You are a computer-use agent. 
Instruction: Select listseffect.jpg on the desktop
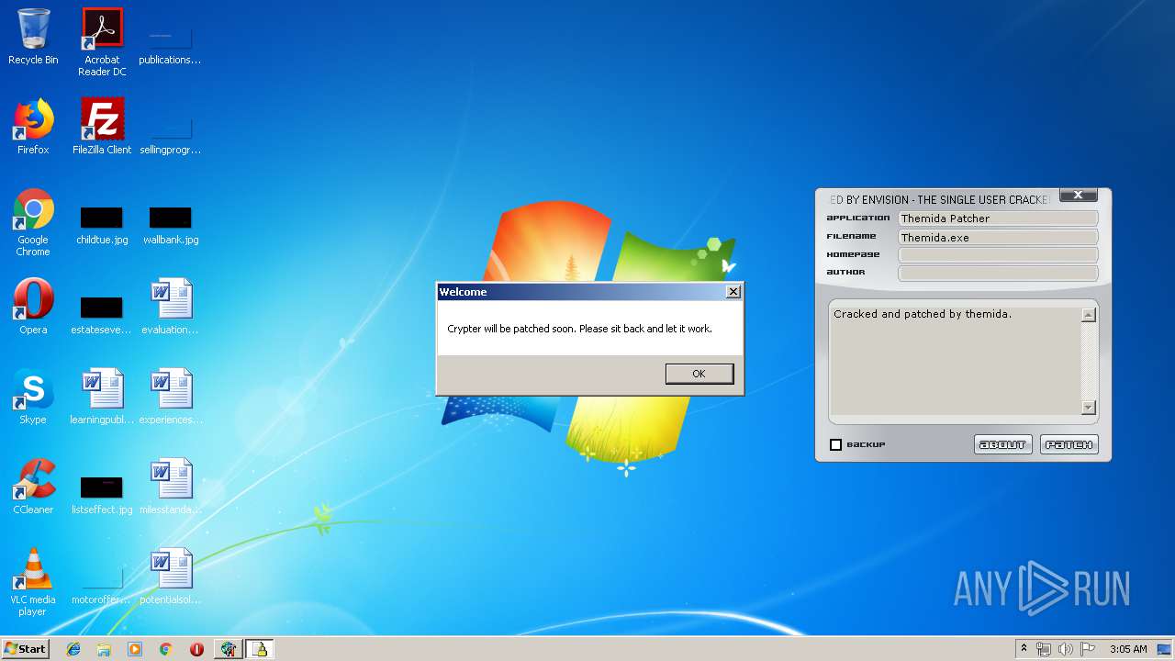point(102,496)
